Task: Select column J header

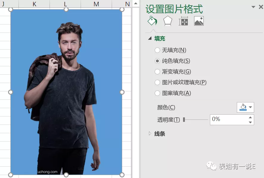Action: 9,4
